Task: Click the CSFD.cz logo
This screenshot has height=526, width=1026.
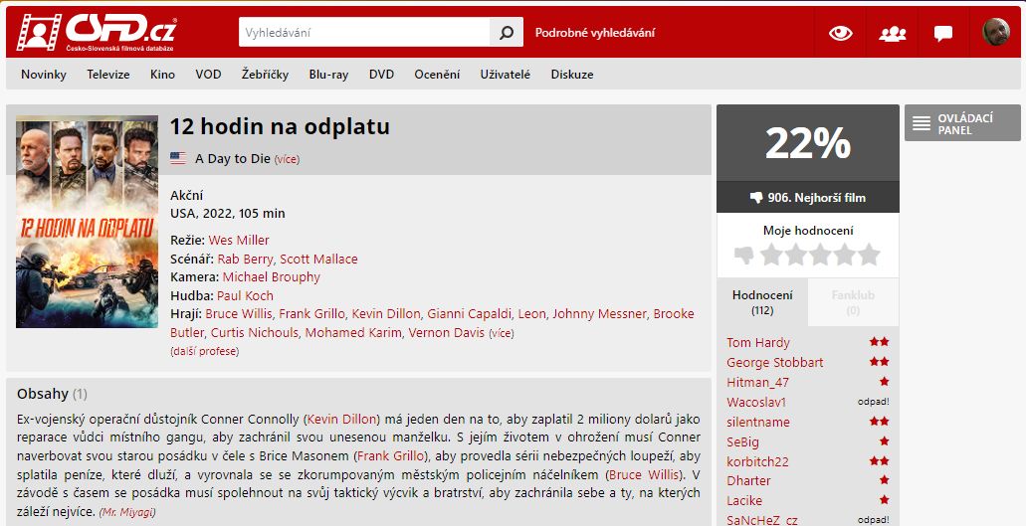Action: 97,32
